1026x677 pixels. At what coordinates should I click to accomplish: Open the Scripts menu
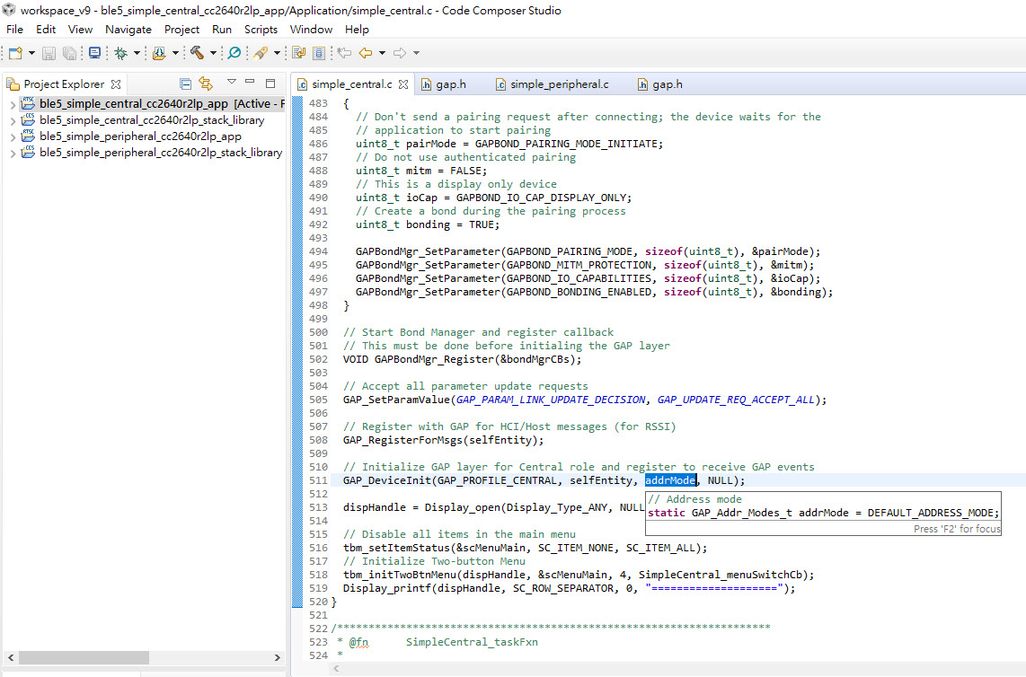coord(261,30)
